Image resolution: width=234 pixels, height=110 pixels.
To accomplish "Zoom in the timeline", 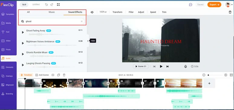I will click(x=226, y=75).
